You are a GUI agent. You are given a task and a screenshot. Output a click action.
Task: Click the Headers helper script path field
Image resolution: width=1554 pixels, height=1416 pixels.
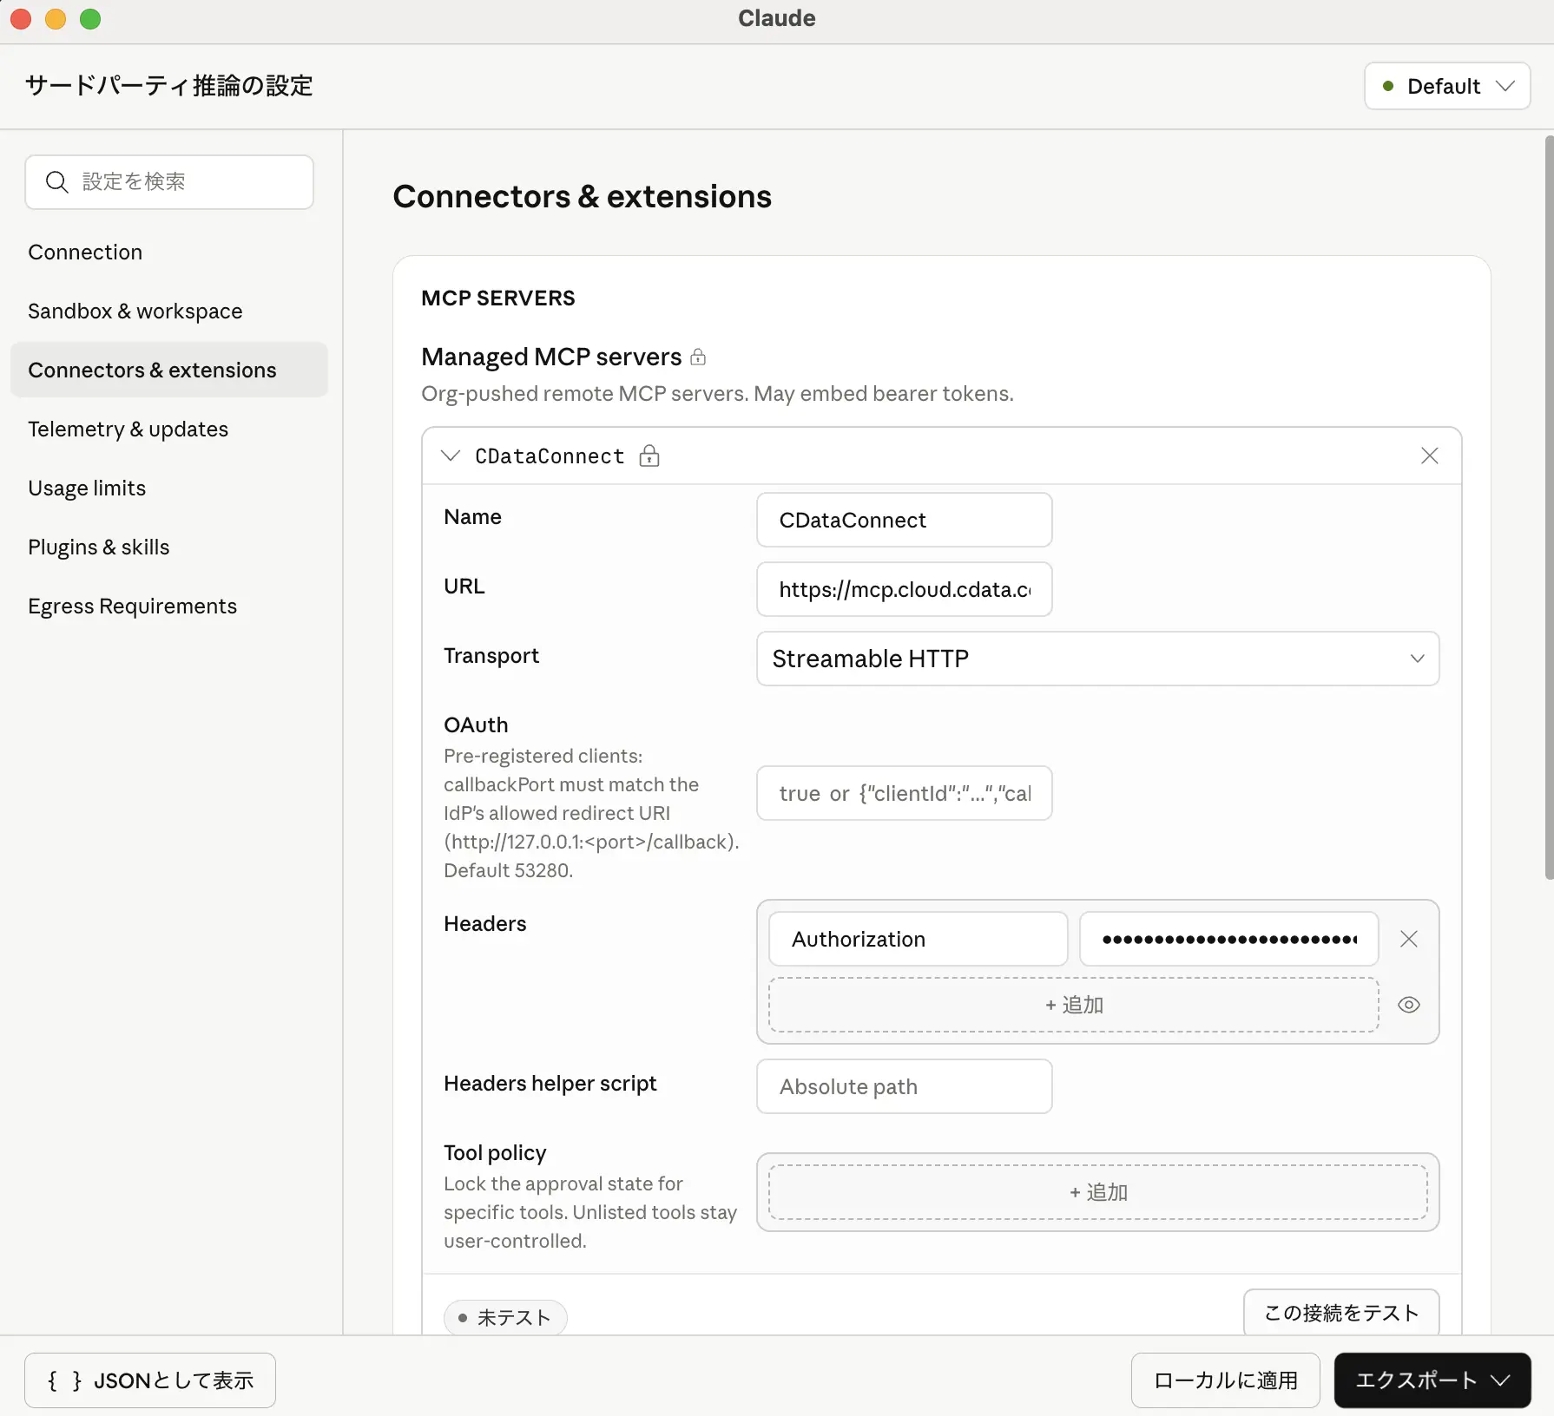point(905,1086)
